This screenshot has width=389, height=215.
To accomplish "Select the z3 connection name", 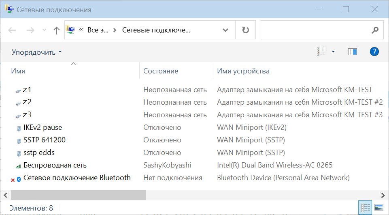I will 27,115.
